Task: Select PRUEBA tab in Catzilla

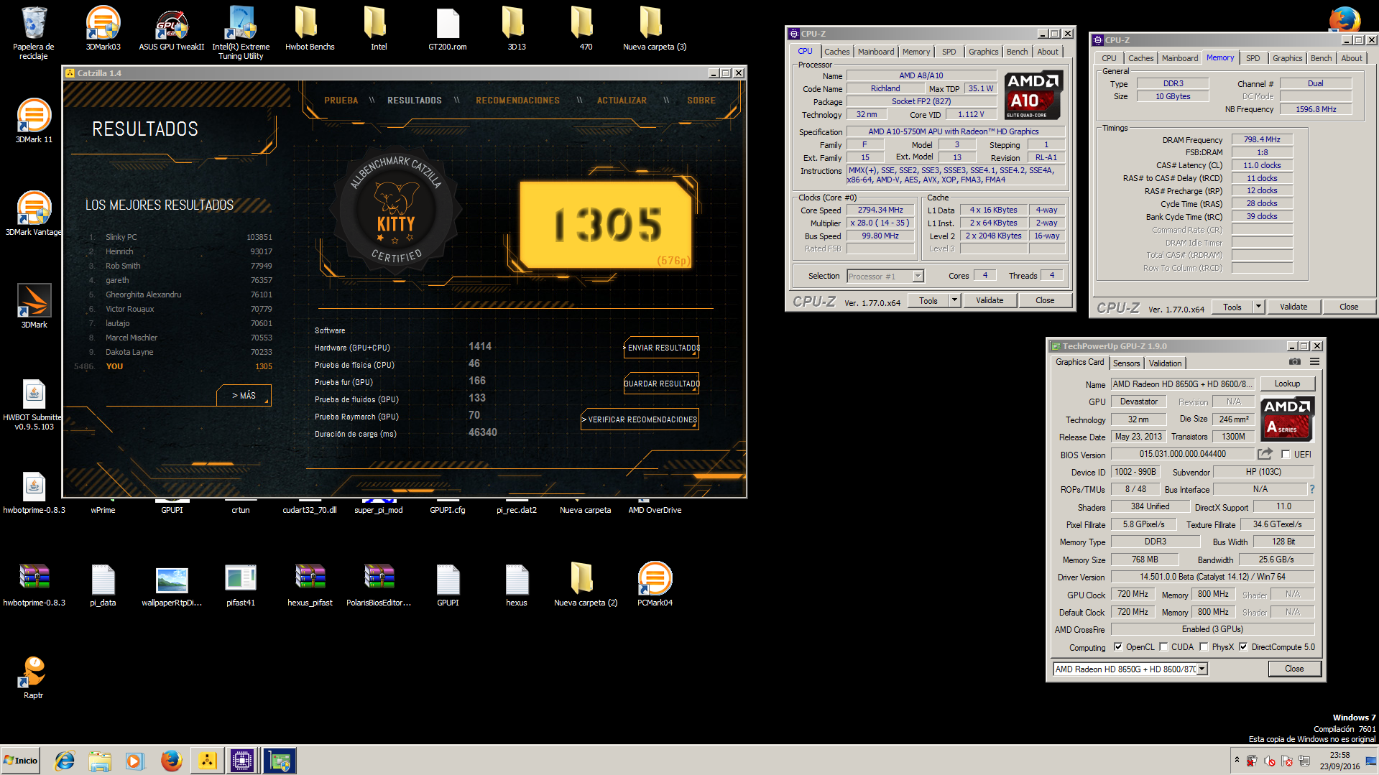Action: 341,101
